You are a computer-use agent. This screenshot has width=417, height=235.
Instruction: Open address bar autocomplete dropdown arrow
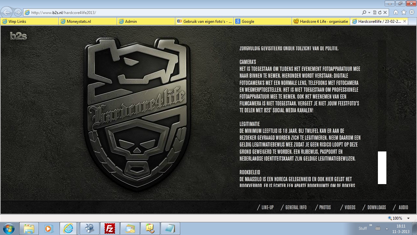click(369, 12)
